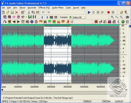
Task: Open the dropdown arrow beside tools icon
Action: (x=26, y=17)
